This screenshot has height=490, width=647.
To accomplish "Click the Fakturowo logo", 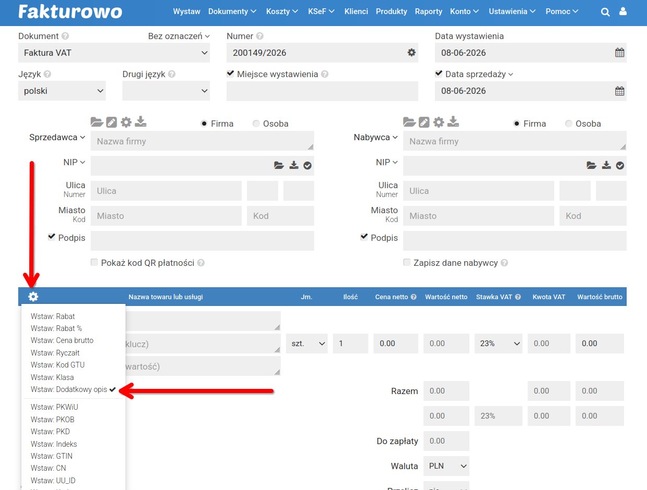I will coord(70,11).
